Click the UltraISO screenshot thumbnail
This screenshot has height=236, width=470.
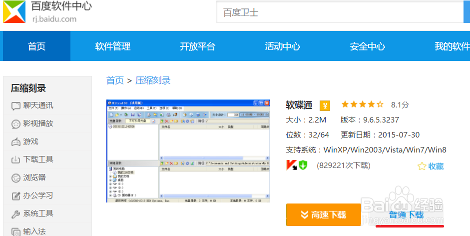coord(188,151)
